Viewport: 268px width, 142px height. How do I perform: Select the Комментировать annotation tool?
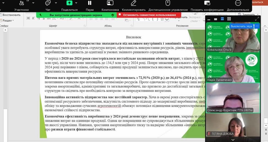pos(134,5)
